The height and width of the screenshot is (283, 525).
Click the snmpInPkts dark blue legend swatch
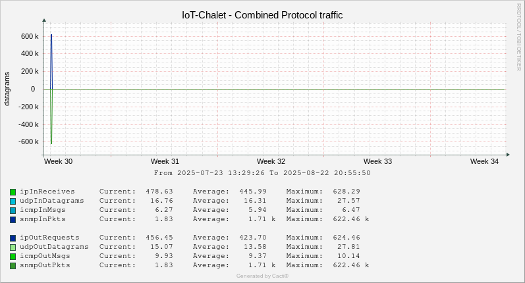tap(13, 220)
